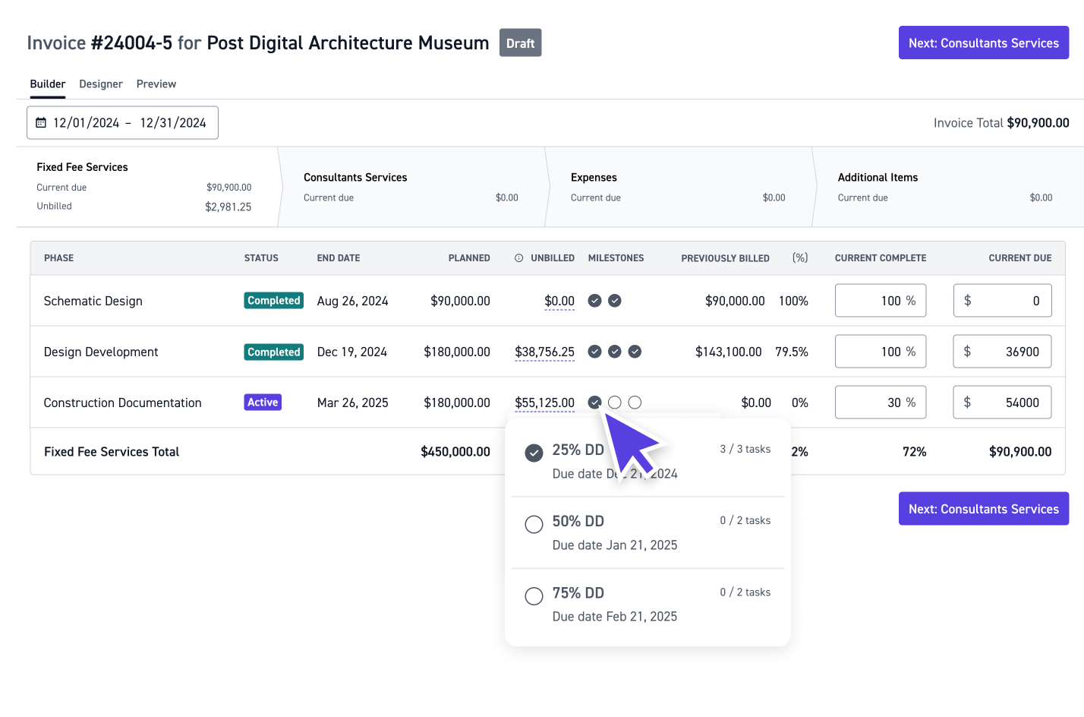This screenshot has width=1084, height=717.
Task: Click second milestone check of Design Development
Action: [x=615, y=352]
